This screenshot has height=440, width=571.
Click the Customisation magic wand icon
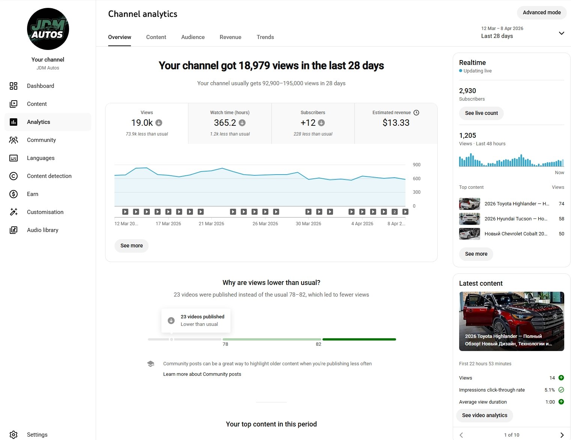tap(14, 212)
